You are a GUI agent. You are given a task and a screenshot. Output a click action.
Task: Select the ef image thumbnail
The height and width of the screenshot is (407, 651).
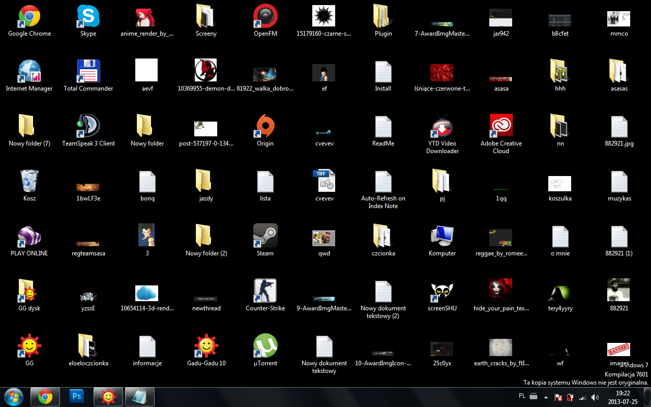(x=323, y=72)
